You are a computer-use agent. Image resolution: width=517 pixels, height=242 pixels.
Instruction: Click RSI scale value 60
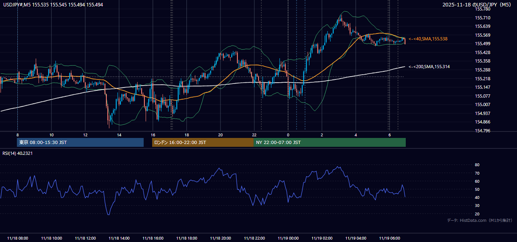(x=477, y=181)
